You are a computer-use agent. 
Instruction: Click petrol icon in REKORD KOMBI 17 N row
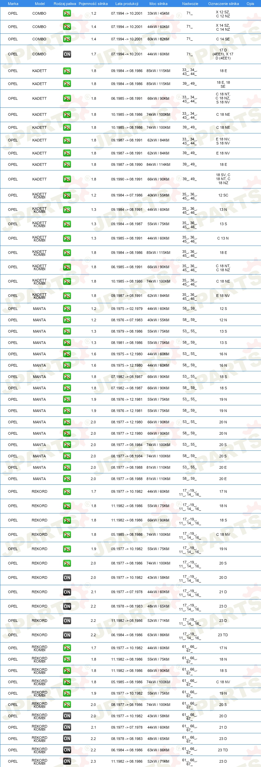tap(67, 648)
